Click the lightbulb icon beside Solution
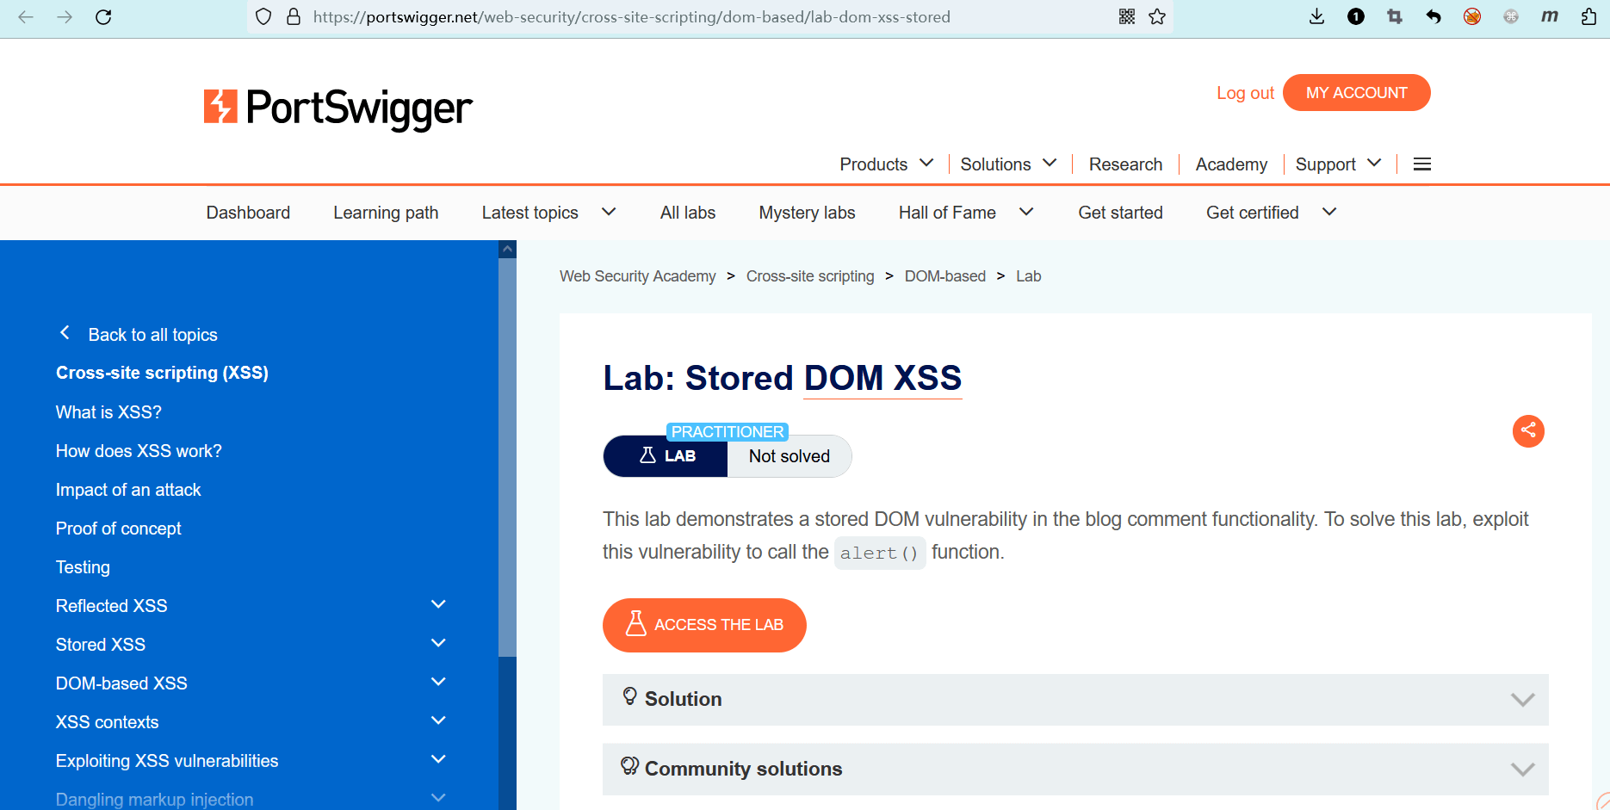This screenshot has height=810, width=1610. click(629, 696)
